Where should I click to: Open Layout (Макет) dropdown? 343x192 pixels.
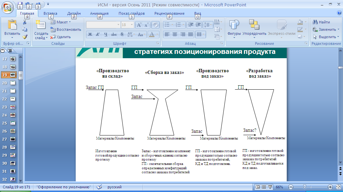[61, 22]
